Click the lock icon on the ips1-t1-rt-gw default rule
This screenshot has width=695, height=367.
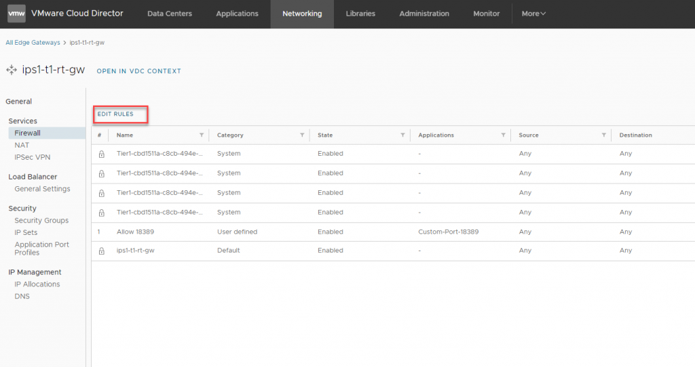tap(101, 251)
